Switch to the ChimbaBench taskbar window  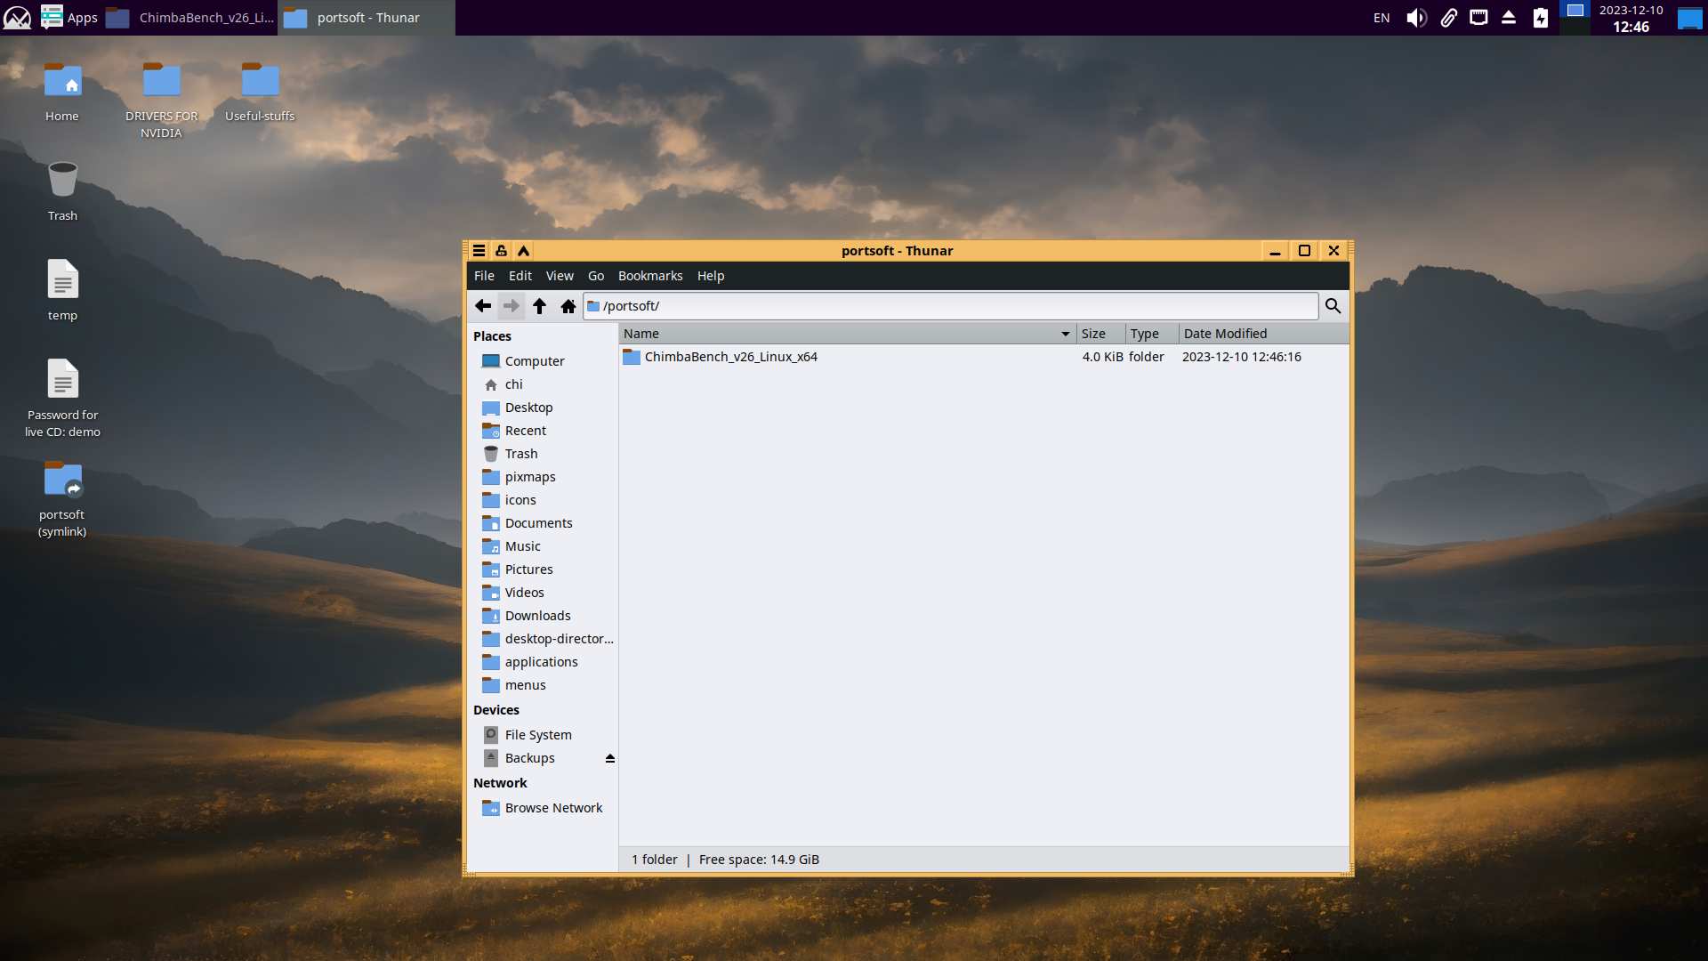(x=190, y=18)
